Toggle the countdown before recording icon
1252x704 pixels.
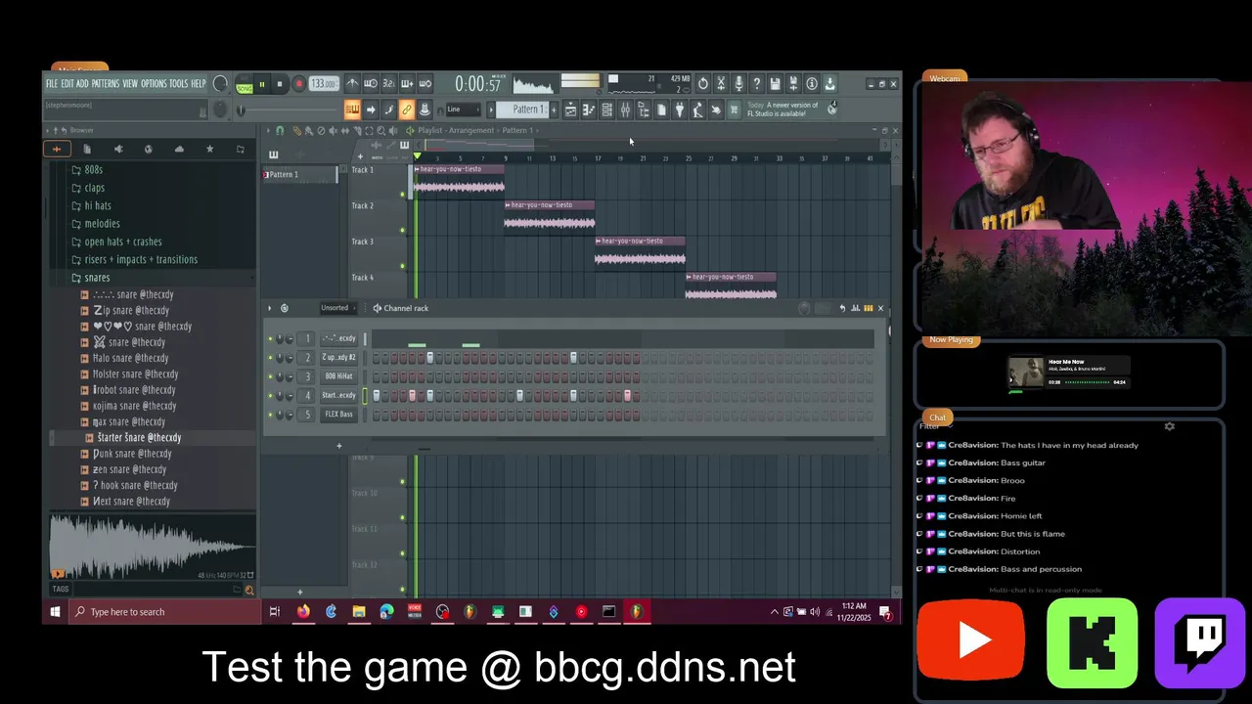(x=389, y=84)
